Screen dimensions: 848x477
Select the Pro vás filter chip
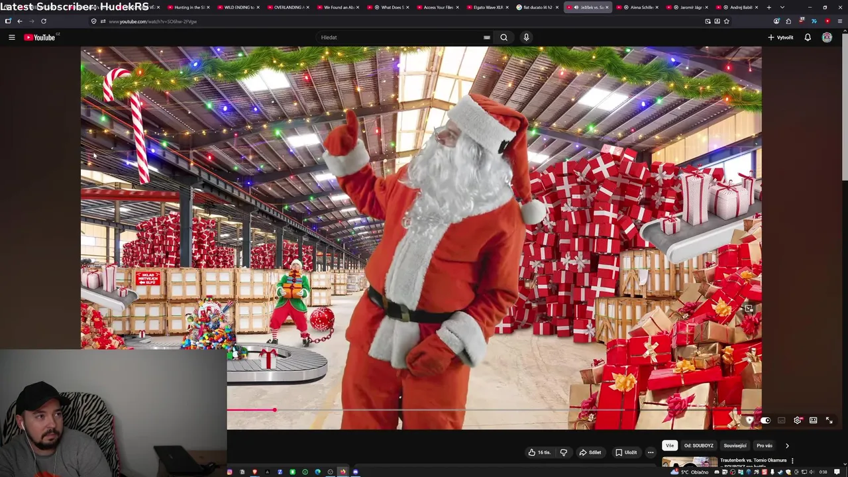coord(765,446)
